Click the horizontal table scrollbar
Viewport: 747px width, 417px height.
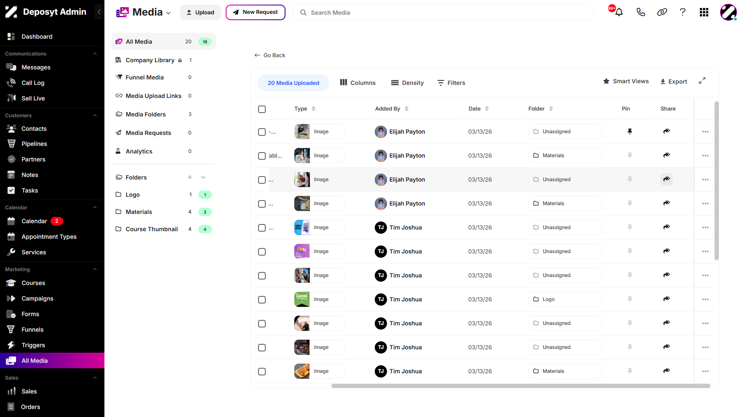(520, 386)
